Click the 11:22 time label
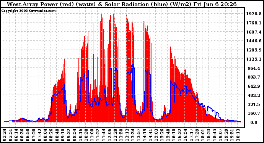This screenshot has height=143, width=264. tap(98, 135)
